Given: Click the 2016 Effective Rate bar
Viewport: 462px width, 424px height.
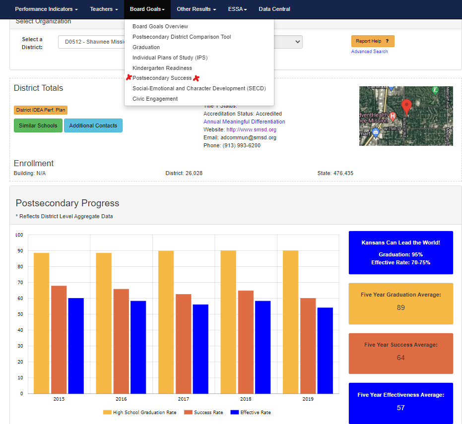Looking at the screenshot, I should 138,348.
